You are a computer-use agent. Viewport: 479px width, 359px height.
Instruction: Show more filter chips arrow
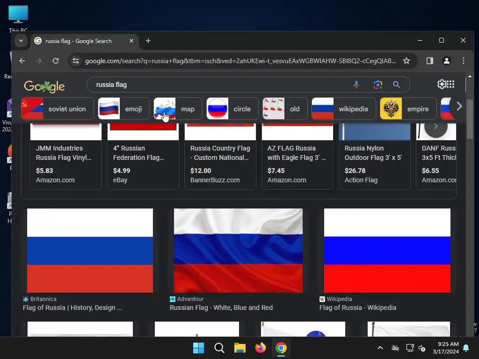459,106
